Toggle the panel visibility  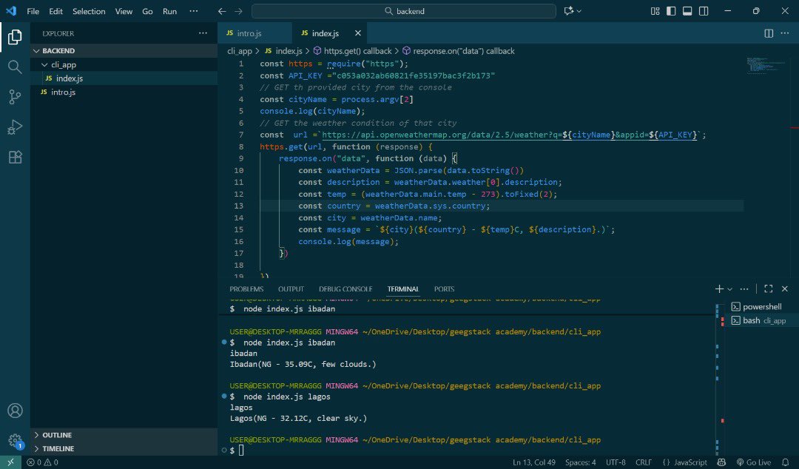point(688,11)
